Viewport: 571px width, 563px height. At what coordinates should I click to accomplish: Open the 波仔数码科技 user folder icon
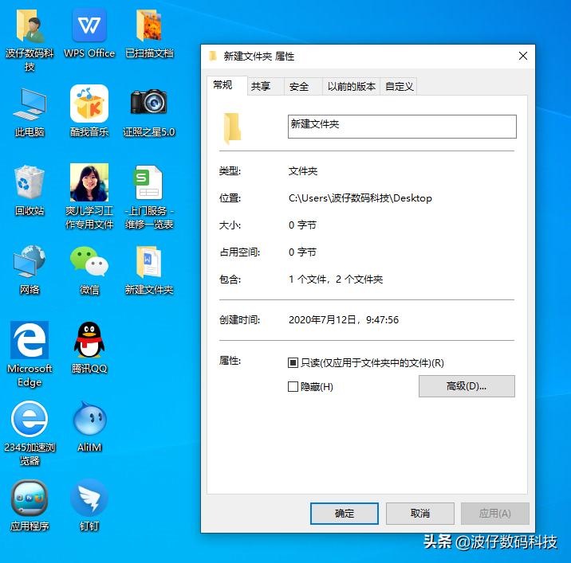pyautogui.click(x=30, y=26)
